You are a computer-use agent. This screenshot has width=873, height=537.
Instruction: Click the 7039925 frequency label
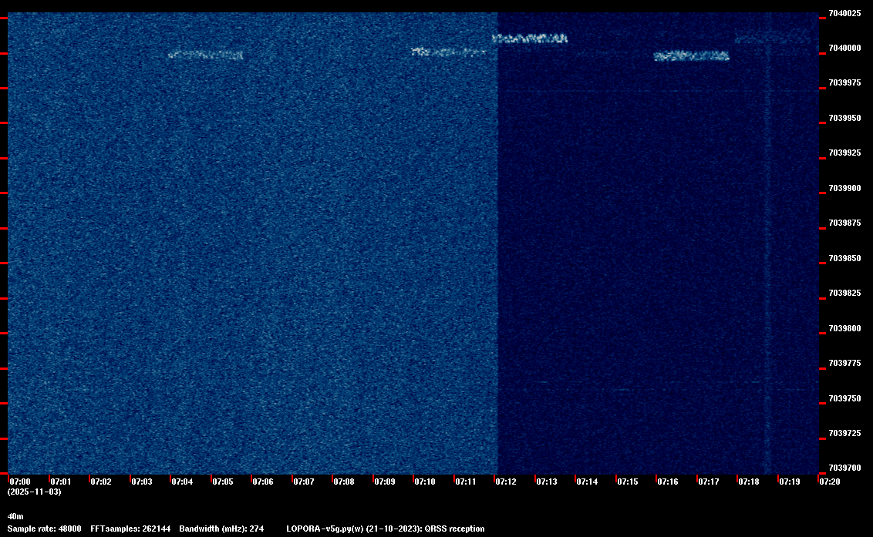point(844,153)
